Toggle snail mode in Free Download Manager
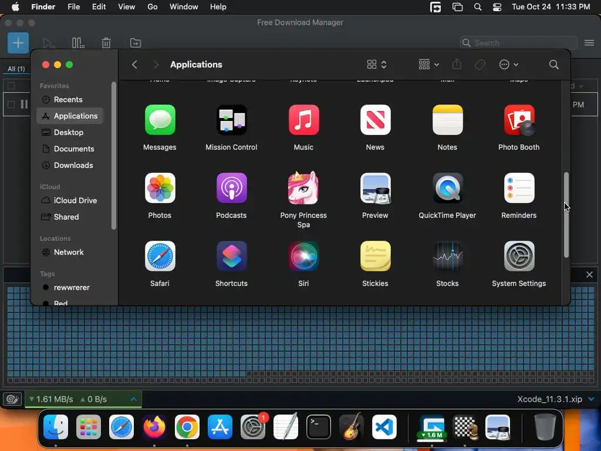Screen dimensions: 601x451 pos(12,399)
